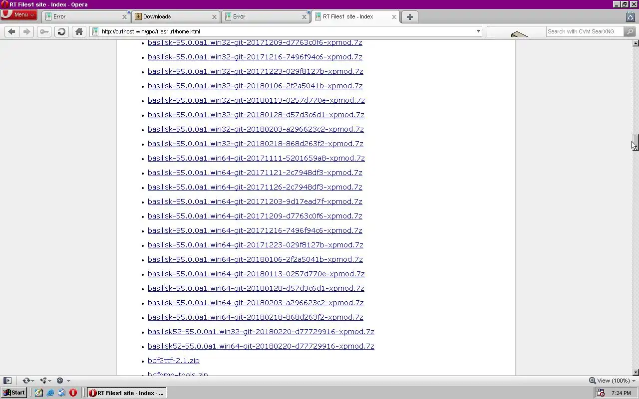Open win64-git-20171209-d7763c0f6 basilisk link
Image resolution: width=639 pixels, height=399 pixels.
255,216
